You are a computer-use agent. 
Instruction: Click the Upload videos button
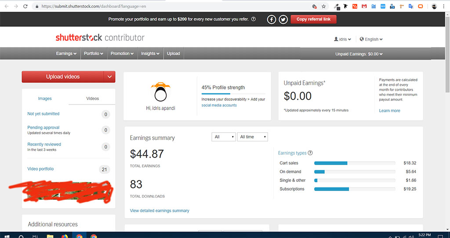63,77
